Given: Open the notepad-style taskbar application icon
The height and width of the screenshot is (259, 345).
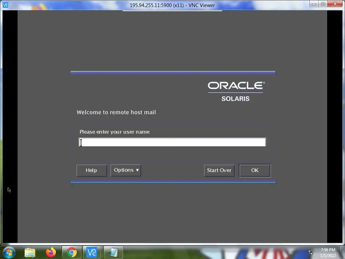Looking at the screenshot, I should click(113, 252).
